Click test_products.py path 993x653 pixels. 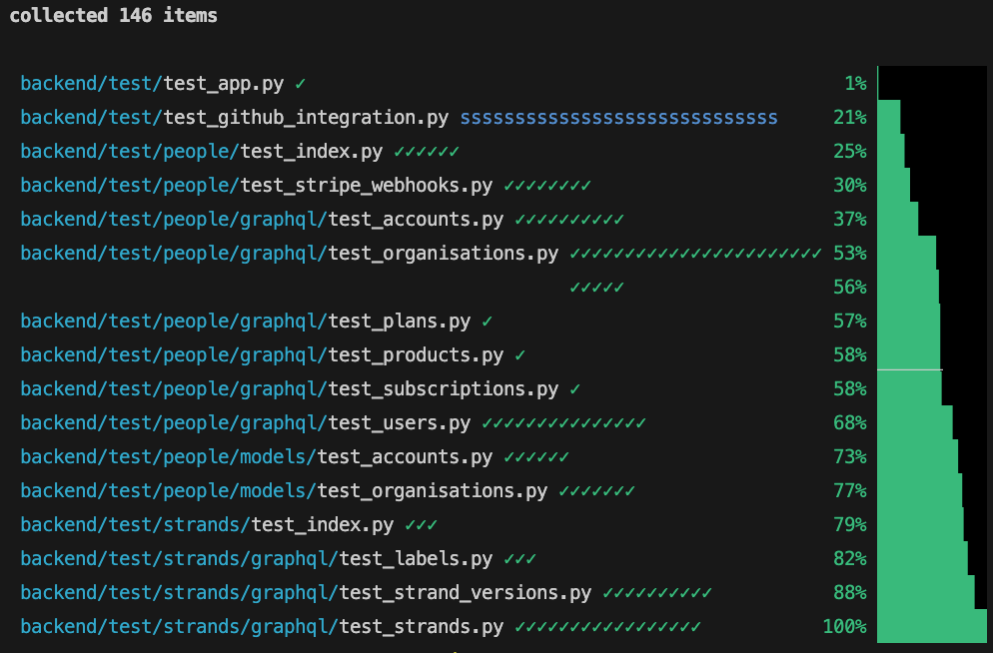click(262, 355)
